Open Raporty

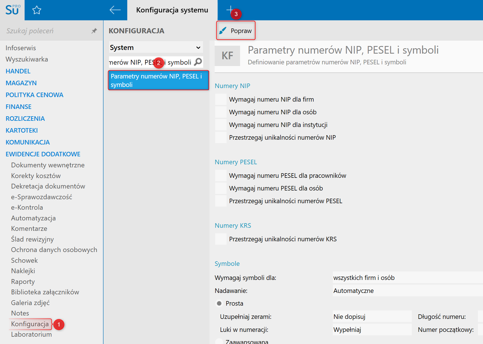23,282
